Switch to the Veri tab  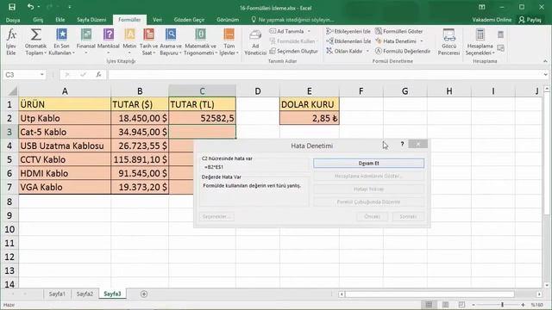click(x=157, y=20)
